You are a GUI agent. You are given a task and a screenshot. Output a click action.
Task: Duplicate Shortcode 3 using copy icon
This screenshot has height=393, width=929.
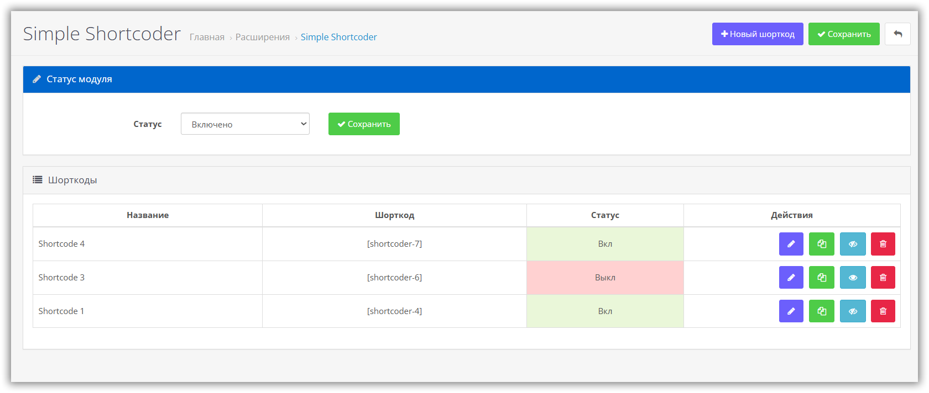click(x=821, y=278)
